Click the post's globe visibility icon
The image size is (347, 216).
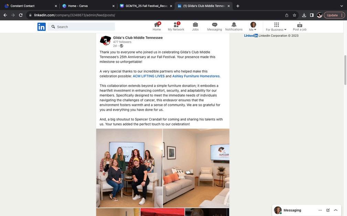[x=122, y=46]
